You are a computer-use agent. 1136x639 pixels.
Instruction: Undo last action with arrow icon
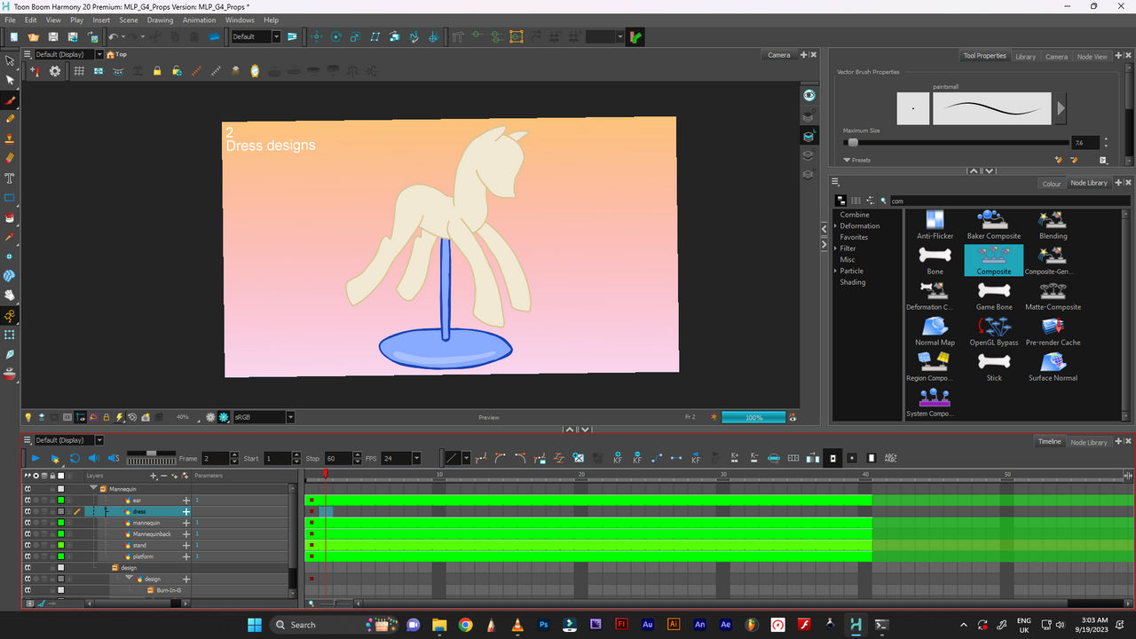point(113,36)
